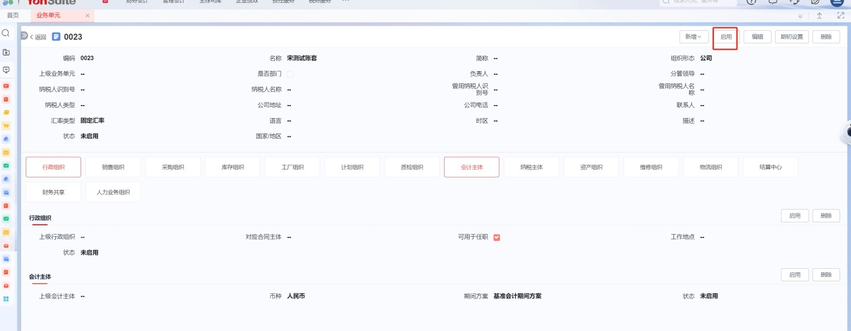851x331 pixels.
Task: Click the upload arrow icon in tab bar
Action: coord(819,16)
